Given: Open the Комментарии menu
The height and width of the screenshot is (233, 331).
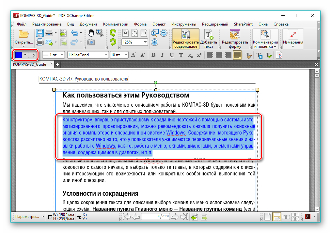Looking at the screenshot, I should click(116, 24).
